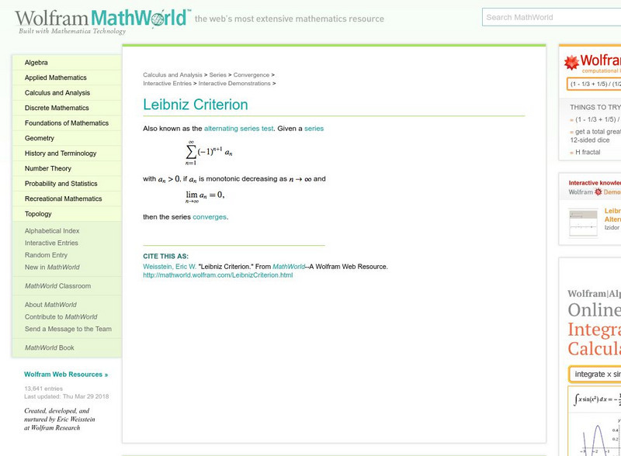Screen dimensions: 621x456
Task: Click the "13,641 entries" text
Action: coord(43,389)
